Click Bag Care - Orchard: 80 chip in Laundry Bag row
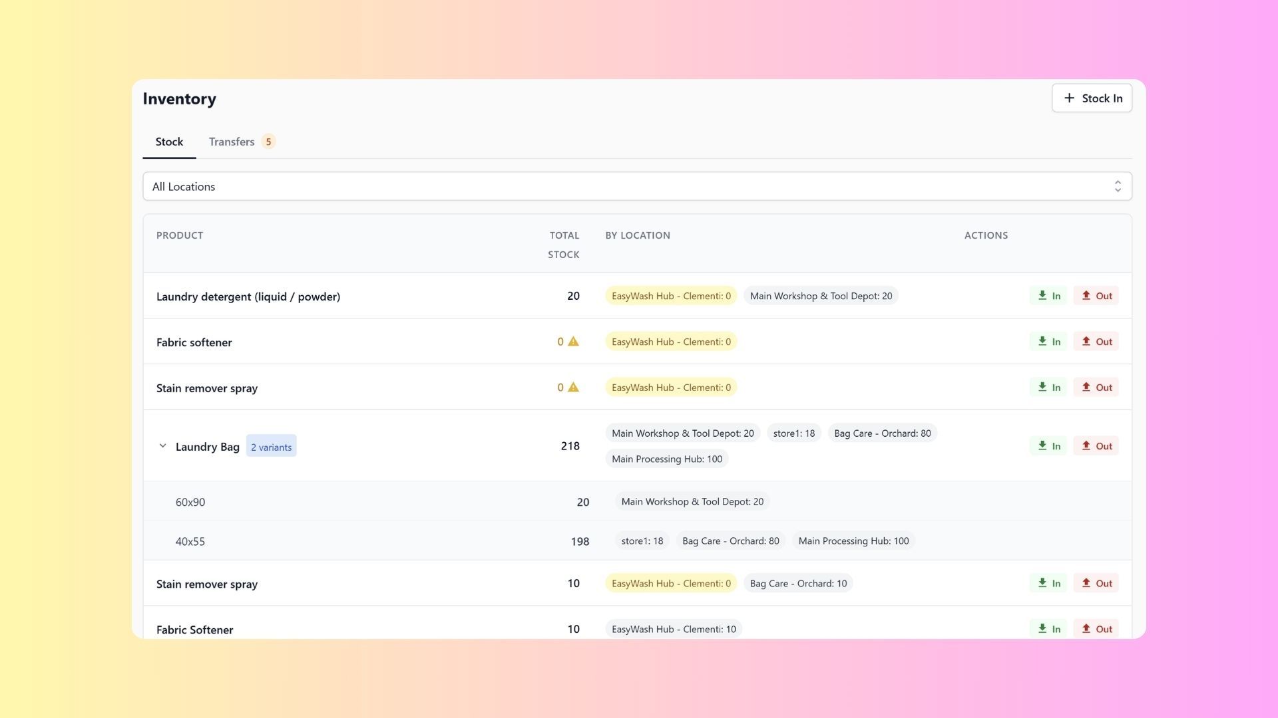 882,433
